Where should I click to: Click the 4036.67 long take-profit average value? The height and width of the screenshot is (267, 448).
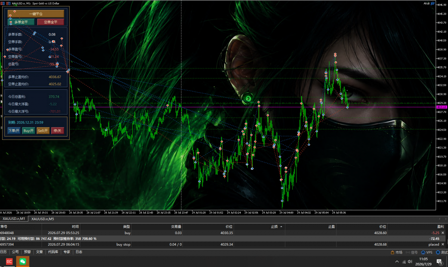[x=55, y=77]
